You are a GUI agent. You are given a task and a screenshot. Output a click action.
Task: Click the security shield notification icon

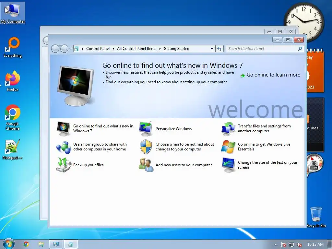pos(146,147)
